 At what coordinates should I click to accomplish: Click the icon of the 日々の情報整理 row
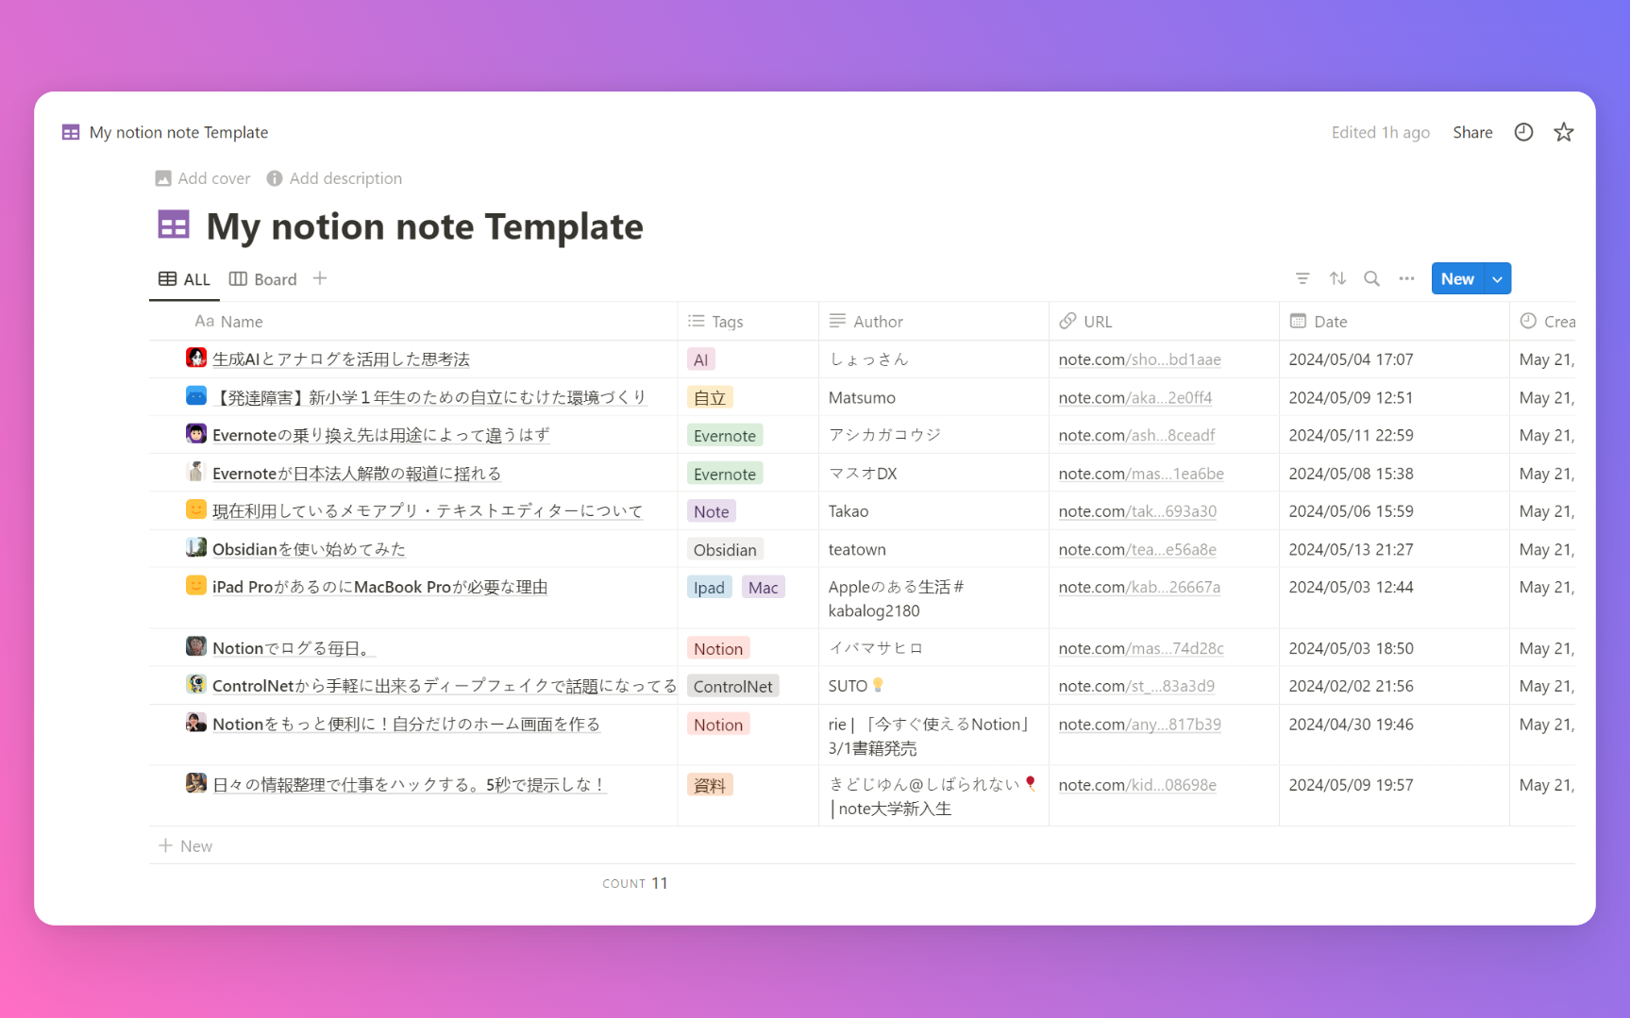click(x=195, y=783)
